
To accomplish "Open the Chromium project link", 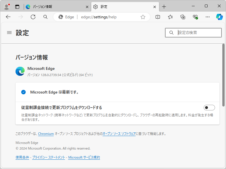I will pos(46,134).
